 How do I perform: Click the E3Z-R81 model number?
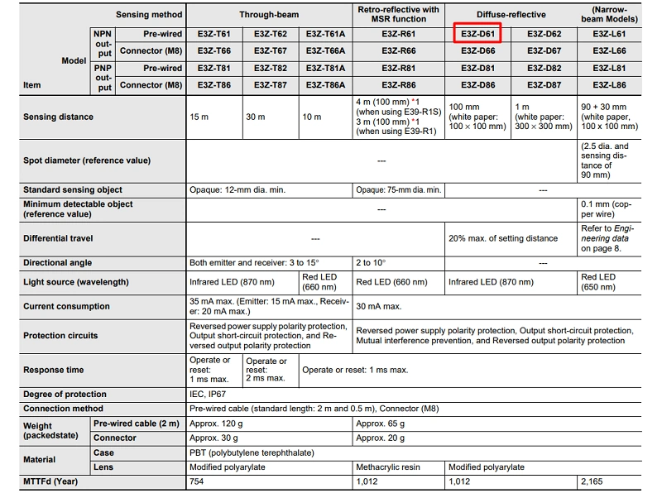[x=398, y=69]
